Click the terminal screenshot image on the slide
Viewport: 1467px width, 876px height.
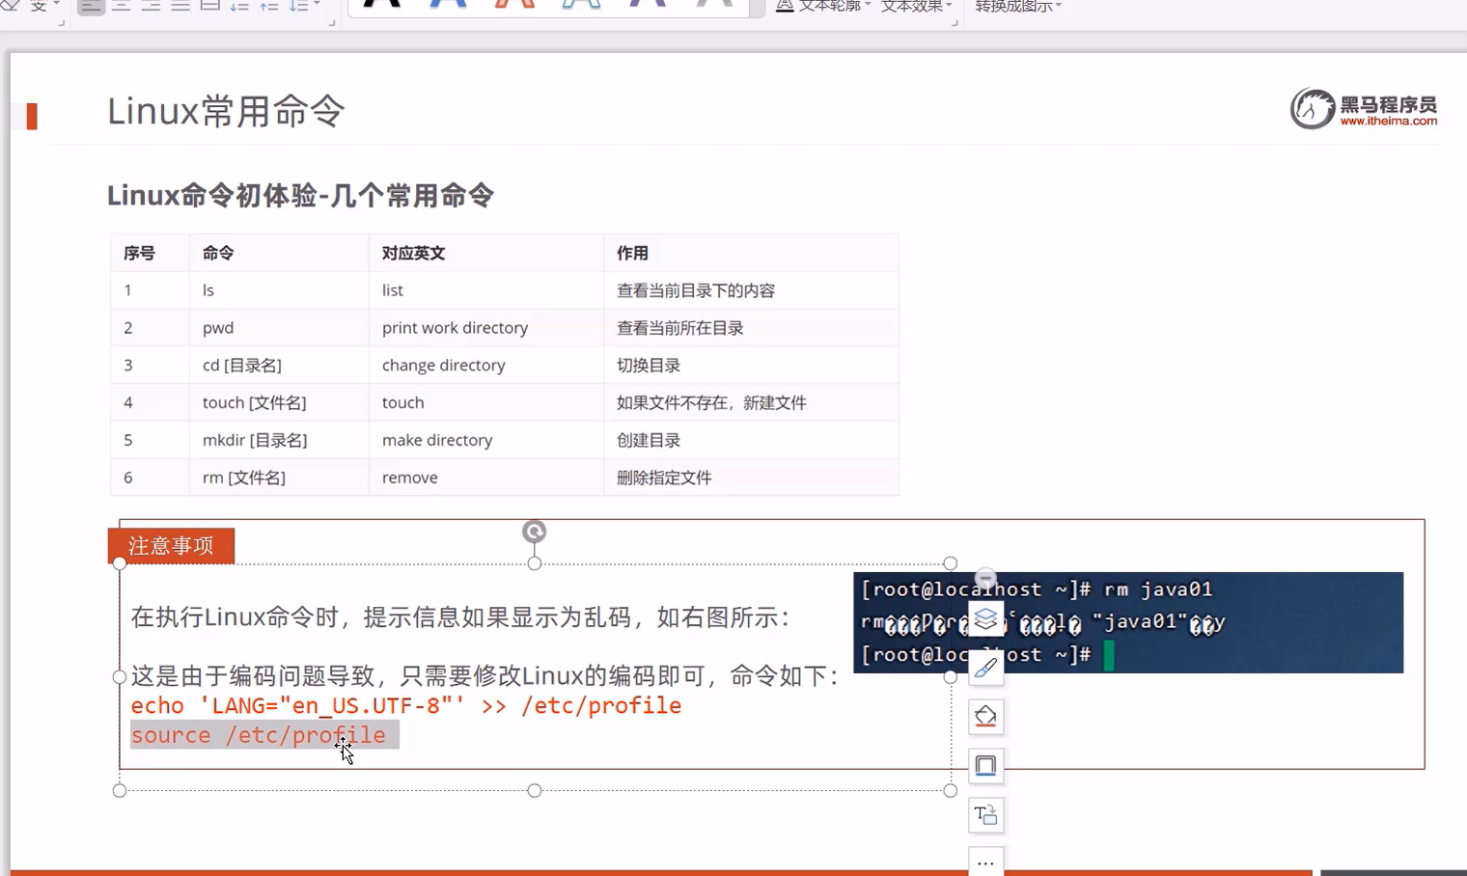pos(1128,622)
